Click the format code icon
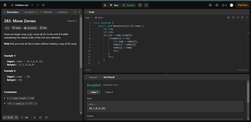 coord(229,18)
